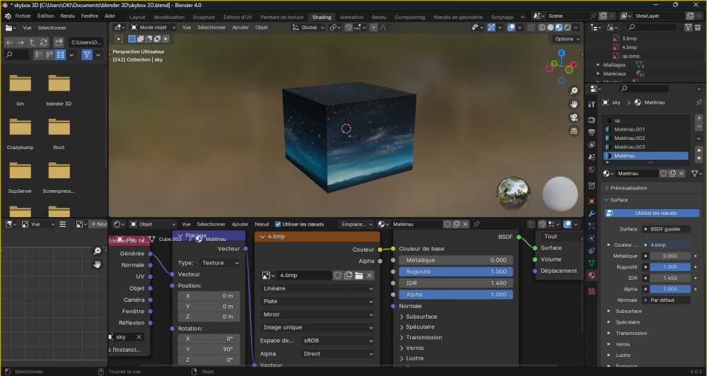The height and width of the screenshot is (376, 707).
Task: Toggle proportional editing in viewport
Action: click(x=373, y=28)
